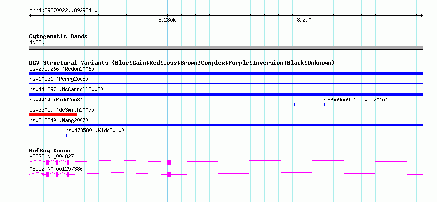Click the thick blue nsv441897 gain bar
The height and width of the screenshot is (202, 437).
click(226, 94)
